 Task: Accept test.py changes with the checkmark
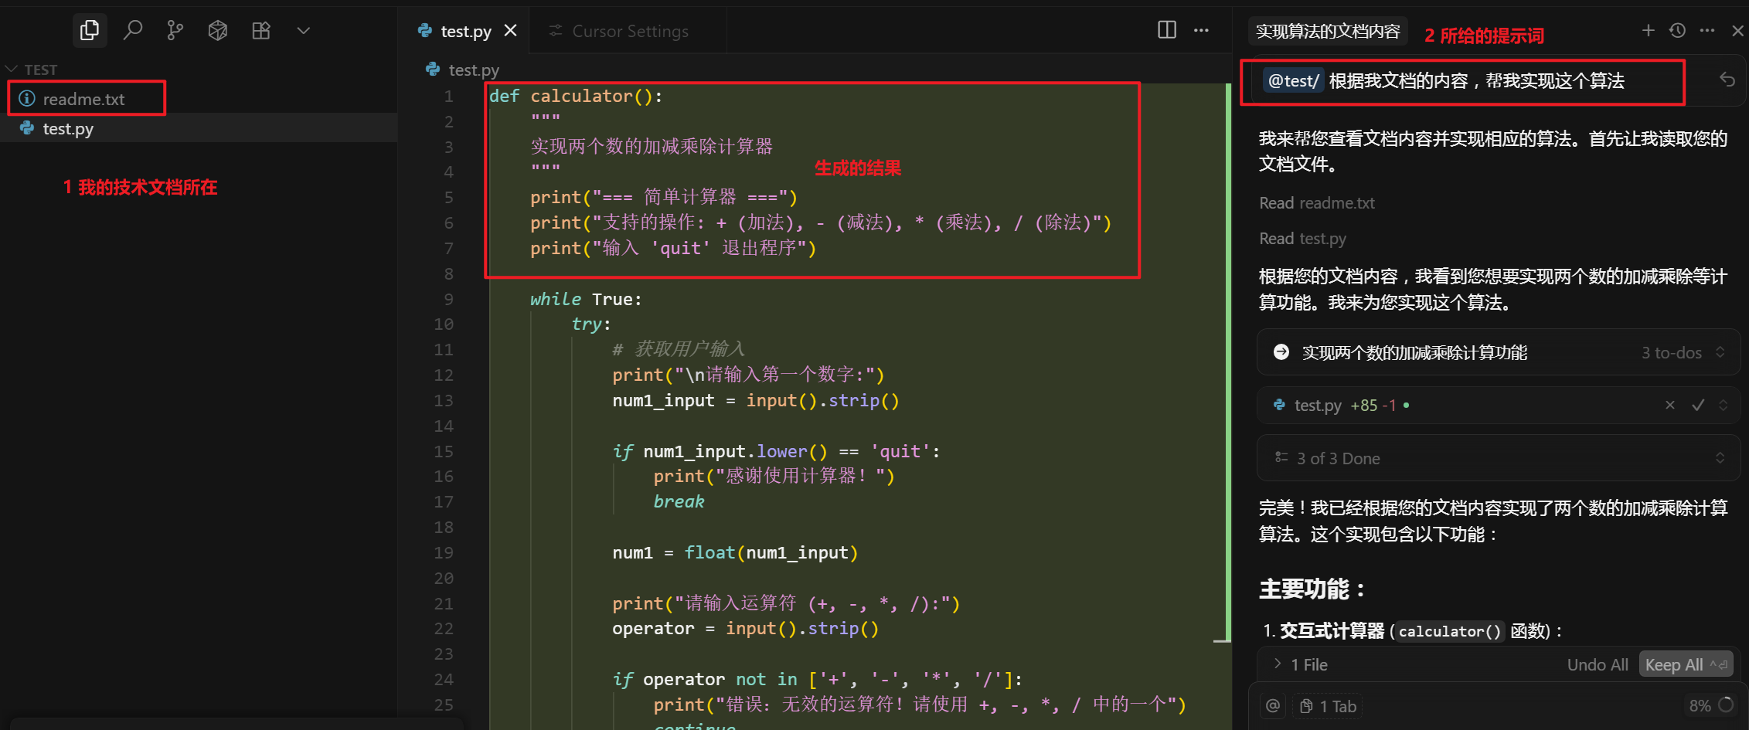1697,405
